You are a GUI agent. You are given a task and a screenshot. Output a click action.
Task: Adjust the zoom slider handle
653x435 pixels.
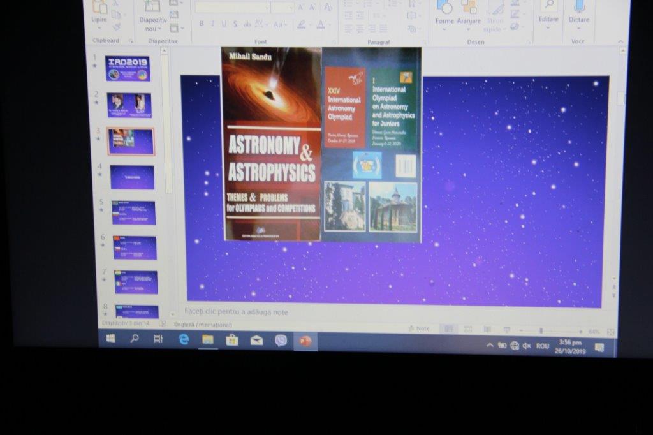point(541,331)
